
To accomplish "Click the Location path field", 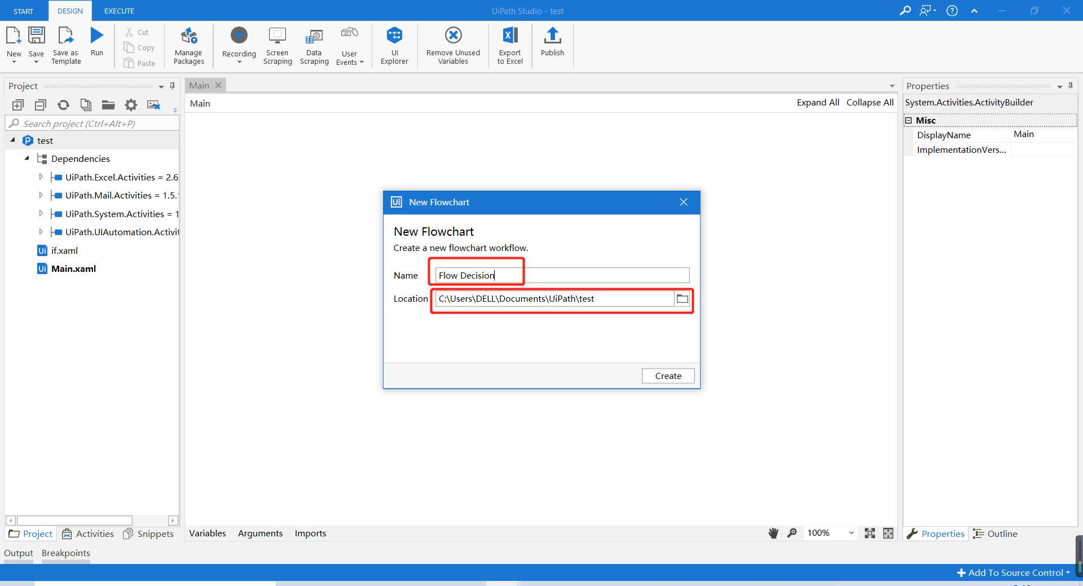I will click(554, 299).
